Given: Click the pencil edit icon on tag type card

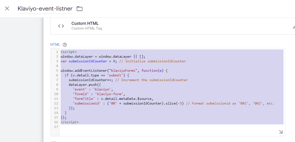Looking at the screenshot, I should point(294,27).
